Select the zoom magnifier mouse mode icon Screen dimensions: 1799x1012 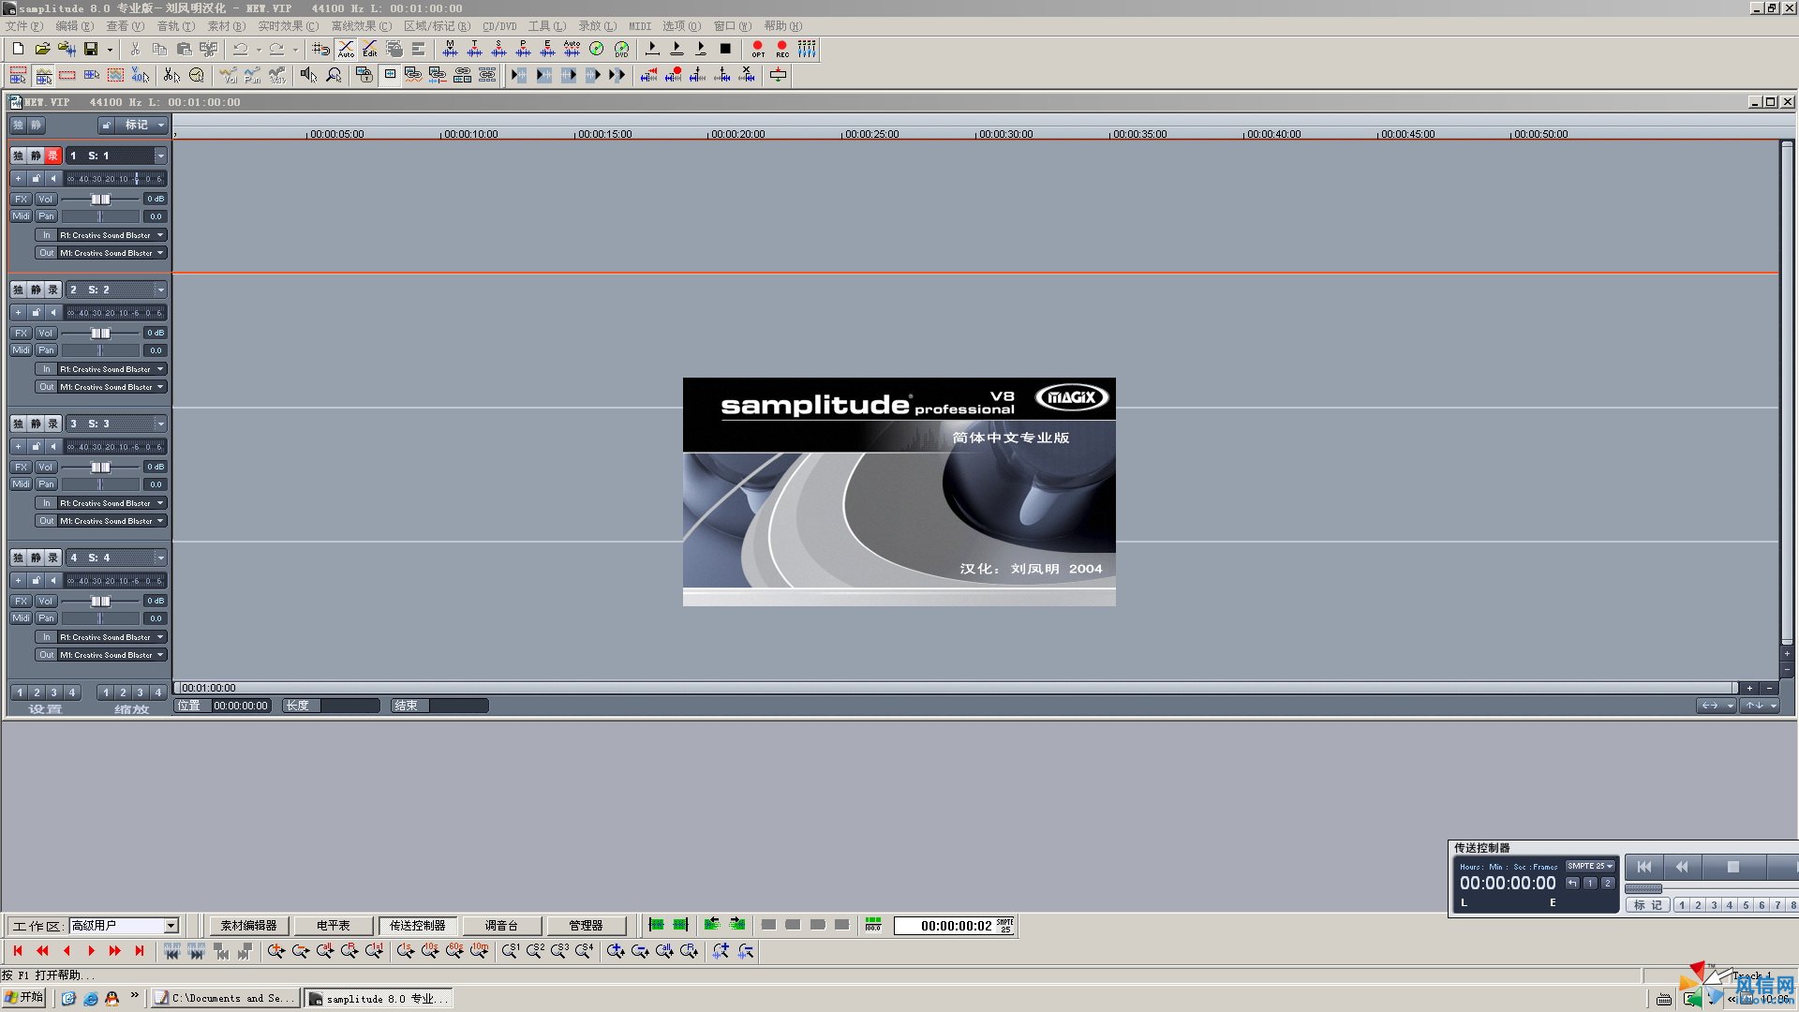[334, 75]
